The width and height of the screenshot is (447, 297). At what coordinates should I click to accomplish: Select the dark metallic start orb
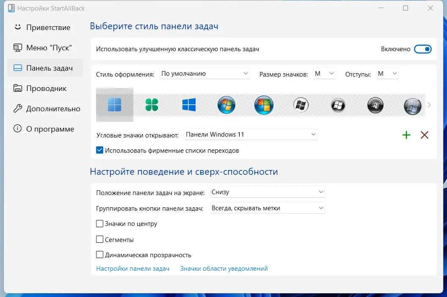375,105
